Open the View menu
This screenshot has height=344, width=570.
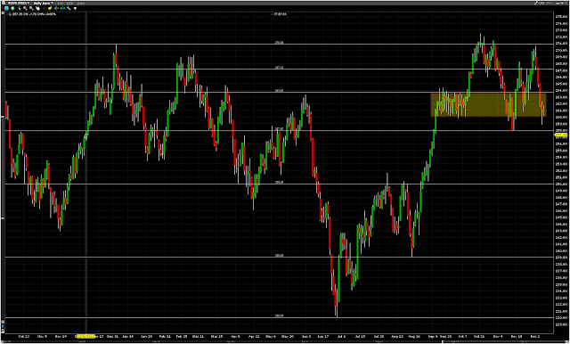click(81, 4)
